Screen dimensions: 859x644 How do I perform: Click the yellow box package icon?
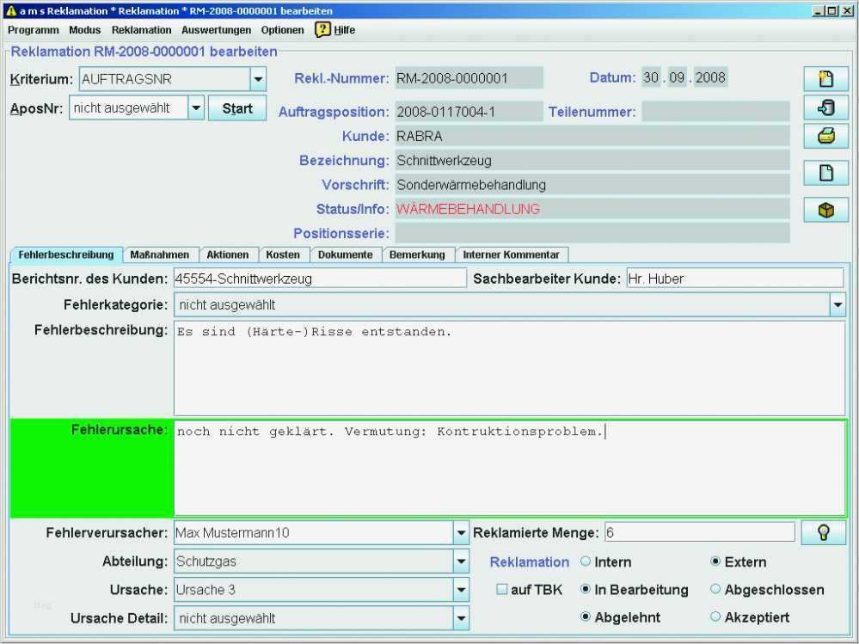(825, 210)
